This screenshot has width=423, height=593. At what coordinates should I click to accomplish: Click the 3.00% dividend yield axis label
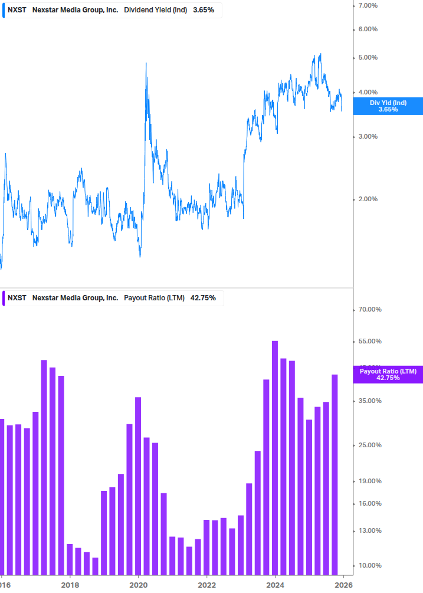pyautogui.click(x=368, y=136)
